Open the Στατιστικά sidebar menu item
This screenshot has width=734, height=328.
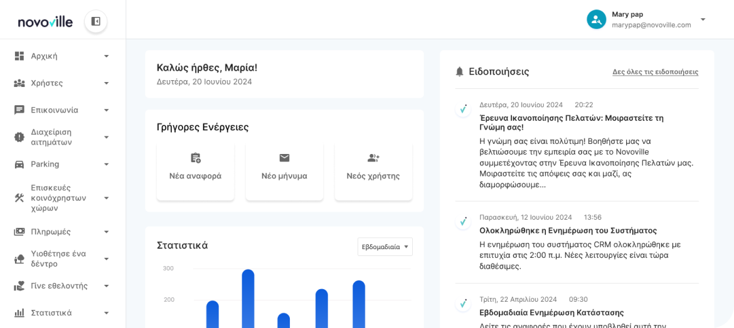tap(51, 312)
